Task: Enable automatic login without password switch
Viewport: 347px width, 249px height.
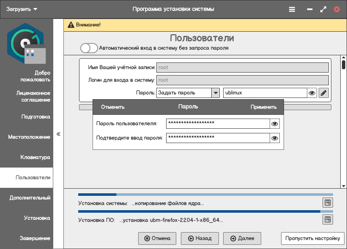Action: point(89,48)
